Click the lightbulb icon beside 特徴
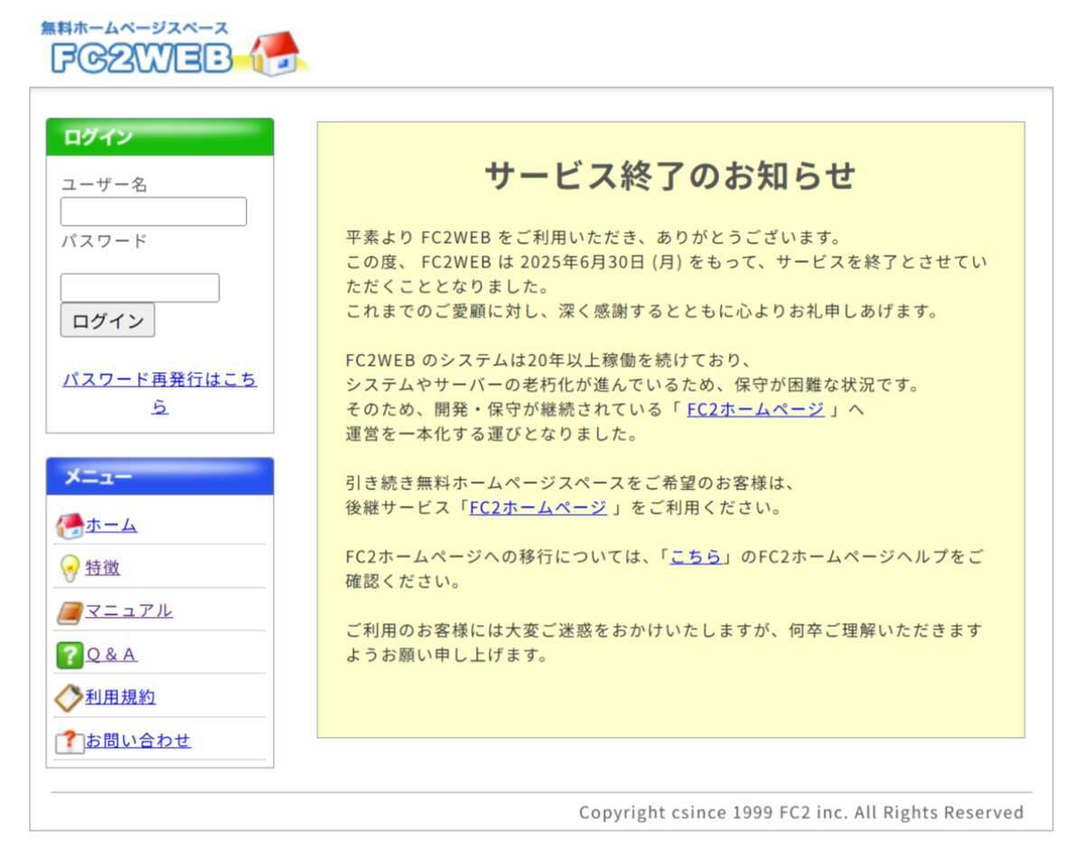Screen dimensions: 1084x857 (x=69, y=568)
